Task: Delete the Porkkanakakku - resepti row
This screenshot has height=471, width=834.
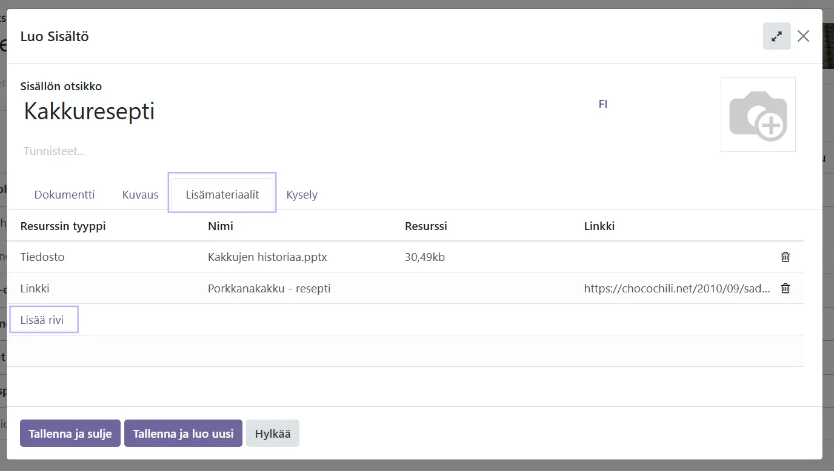Action: (x=786, y=288)
